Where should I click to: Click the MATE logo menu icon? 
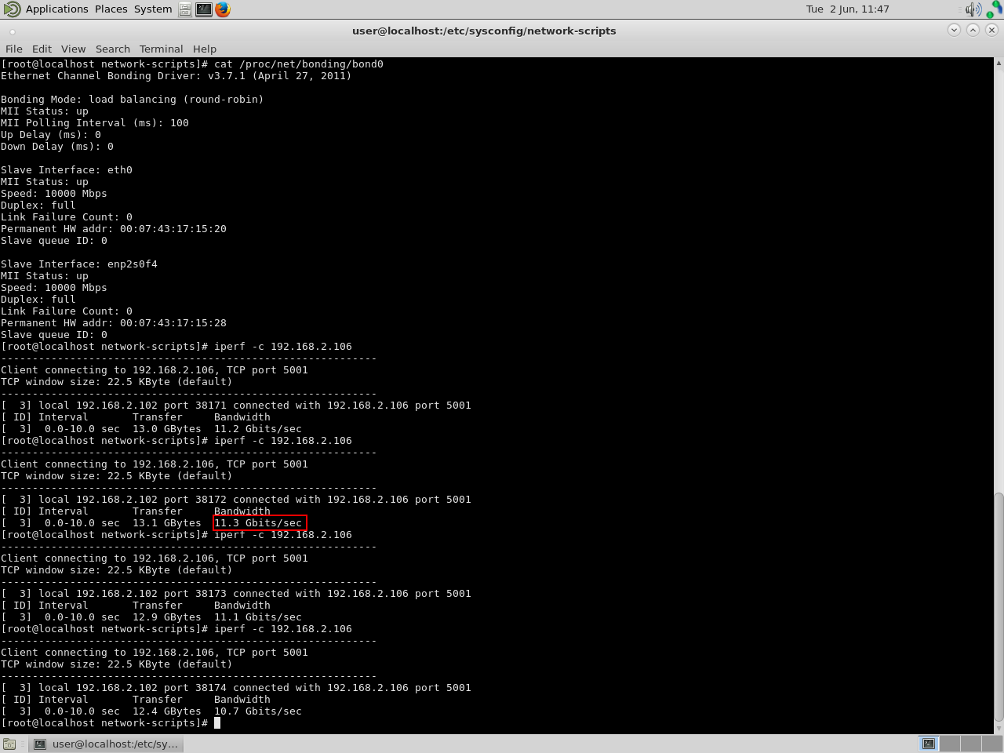(x=12, y=9)
